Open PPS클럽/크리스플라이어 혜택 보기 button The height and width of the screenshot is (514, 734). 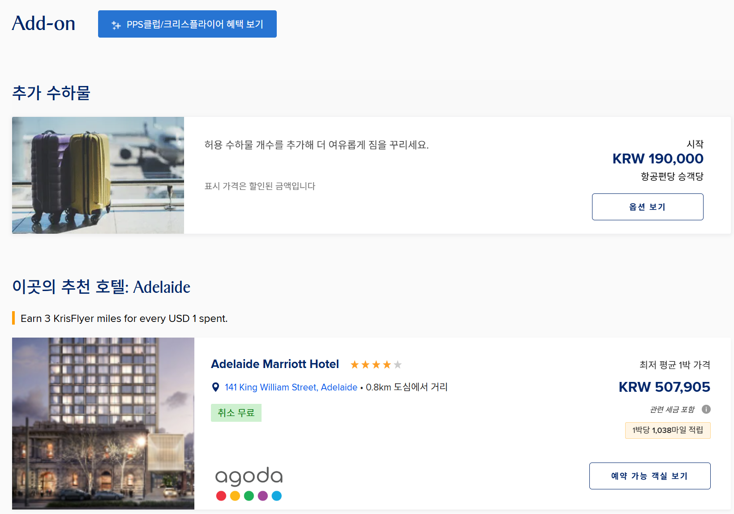point(187,24)
